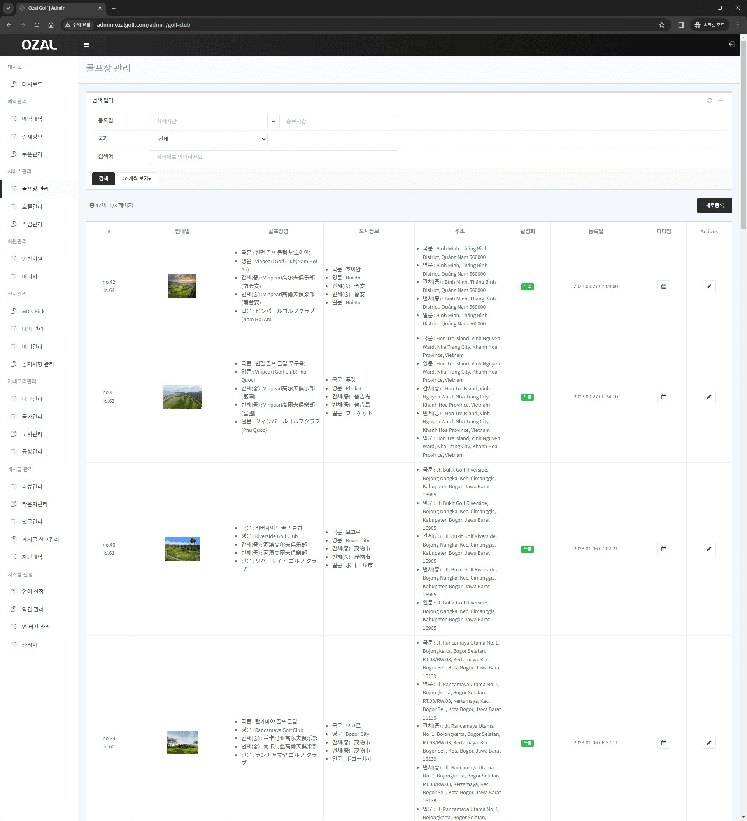The height and width of the screenshot is (821, 747).
Task: Toggle 노출 badge for Rancamaya Golf Club
Action: [527, 743]
